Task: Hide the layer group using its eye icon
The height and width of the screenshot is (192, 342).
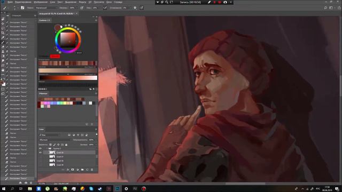Action: click(40, 148)
